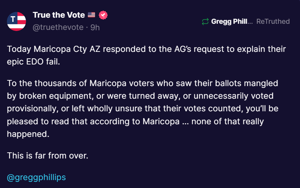
Task: Open the True the Vote profile avatar
Action: (17, 21)
